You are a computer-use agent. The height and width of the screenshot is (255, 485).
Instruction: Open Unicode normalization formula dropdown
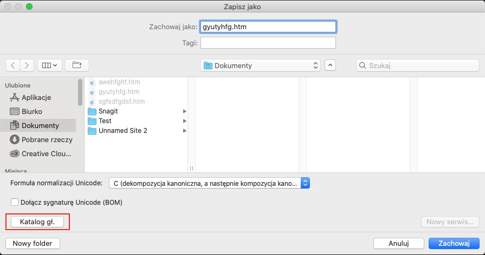coord(209,183)
